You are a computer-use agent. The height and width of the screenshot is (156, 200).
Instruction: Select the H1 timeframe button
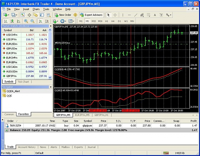[x=107, y=21]
